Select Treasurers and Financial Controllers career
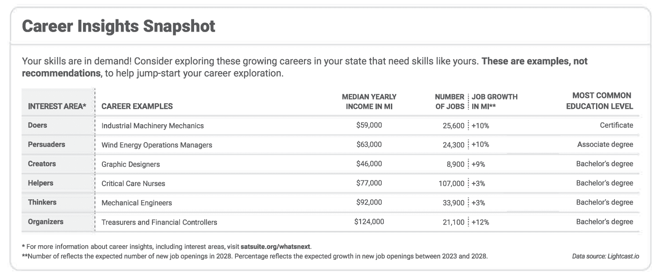665x280 pixels. (159, 222)
